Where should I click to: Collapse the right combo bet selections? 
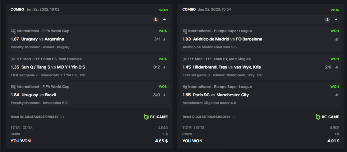pos(336,19)
